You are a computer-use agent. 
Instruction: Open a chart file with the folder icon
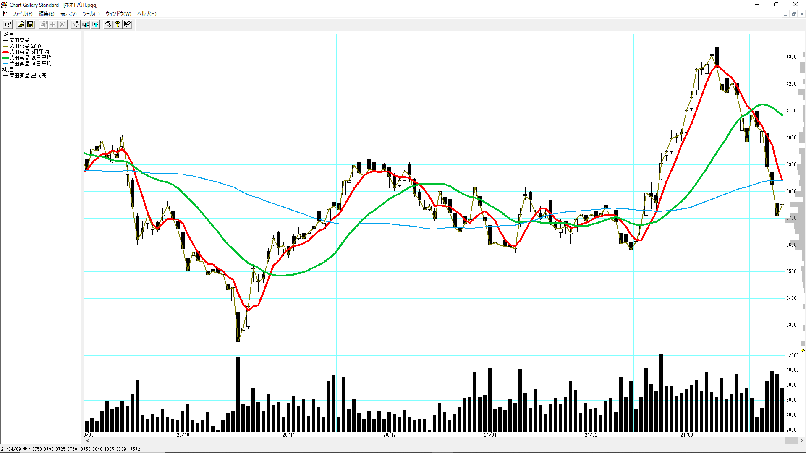coord(21,25)
